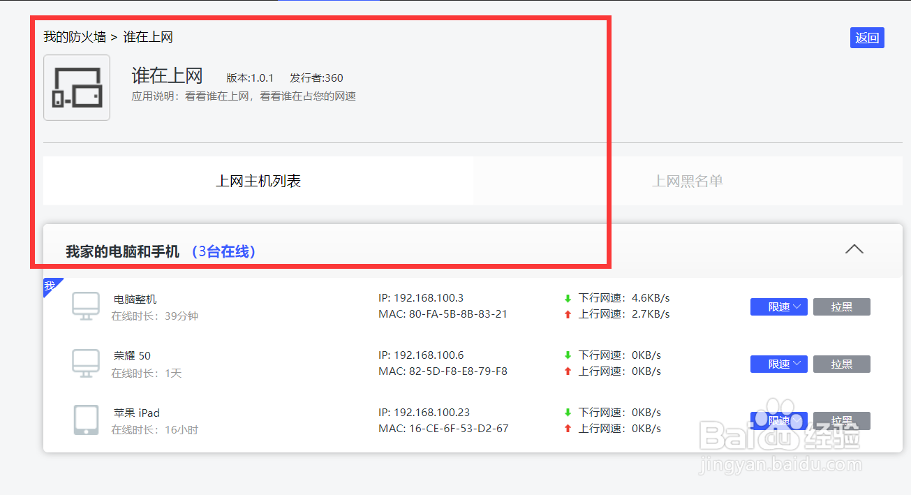Image resolution: width=911 pixels, height=495 pixels.
Task: Click the 苹果 iPad tablet icon
Action: 86,420
